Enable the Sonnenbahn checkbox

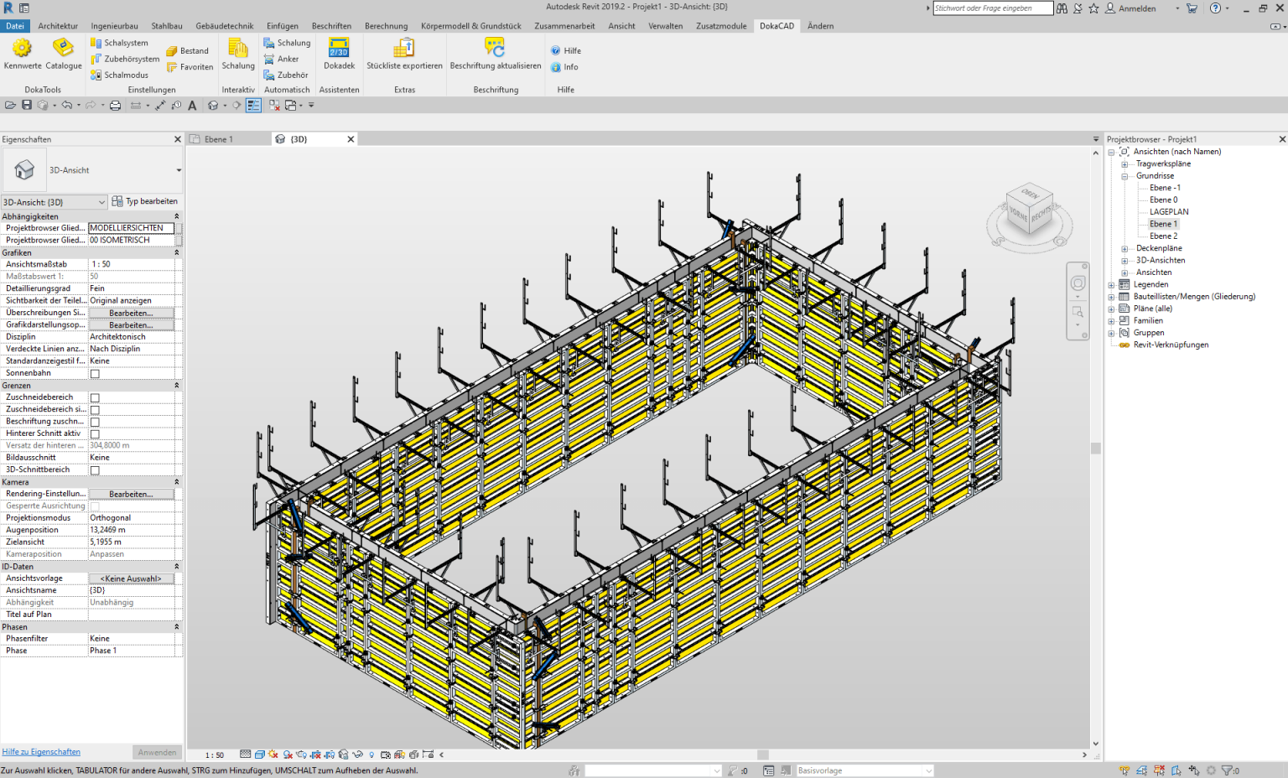95,374
